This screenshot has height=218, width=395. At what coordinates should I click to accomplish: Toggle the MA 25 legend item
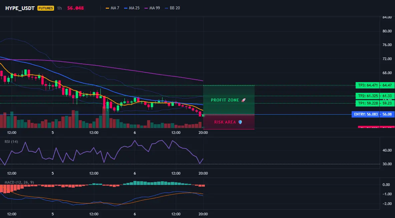132,8
